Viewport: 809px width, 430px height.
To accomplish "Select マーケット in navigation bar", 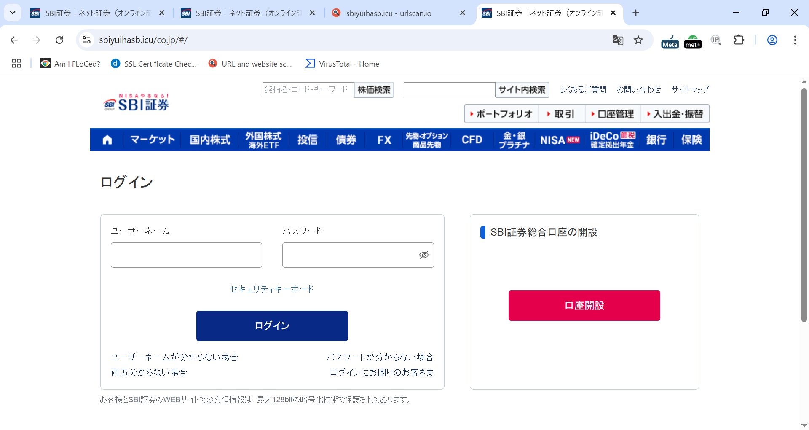I will [x=153, y=140].
